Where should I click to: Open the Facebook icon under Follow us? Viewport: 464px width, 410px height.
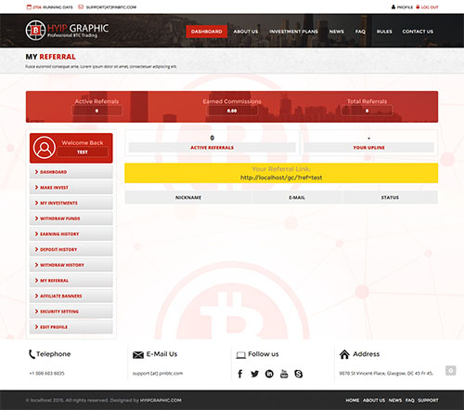point(240,374)
